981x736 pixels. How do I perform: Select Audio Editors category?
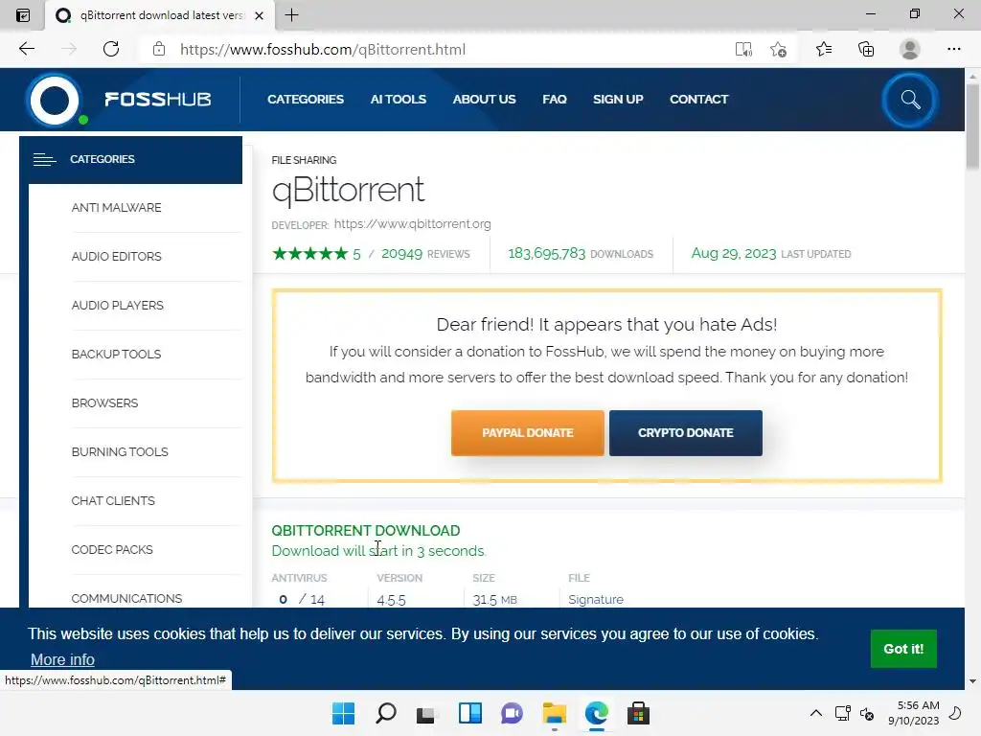click(116, 257)
